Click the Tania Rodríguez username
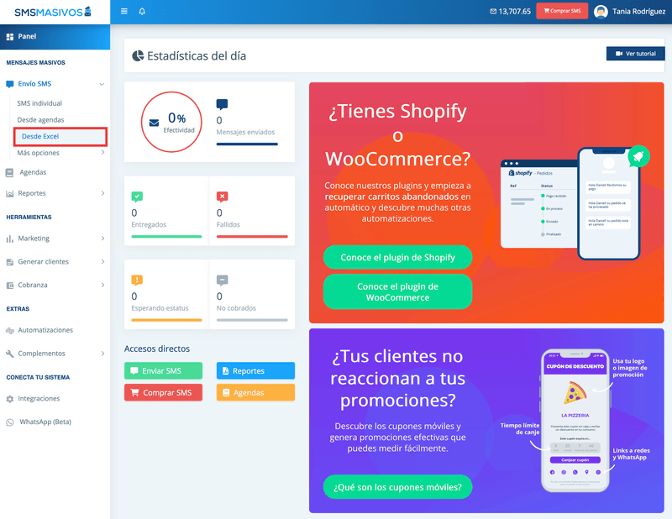The image size is (672, 519). coord(638,12)
